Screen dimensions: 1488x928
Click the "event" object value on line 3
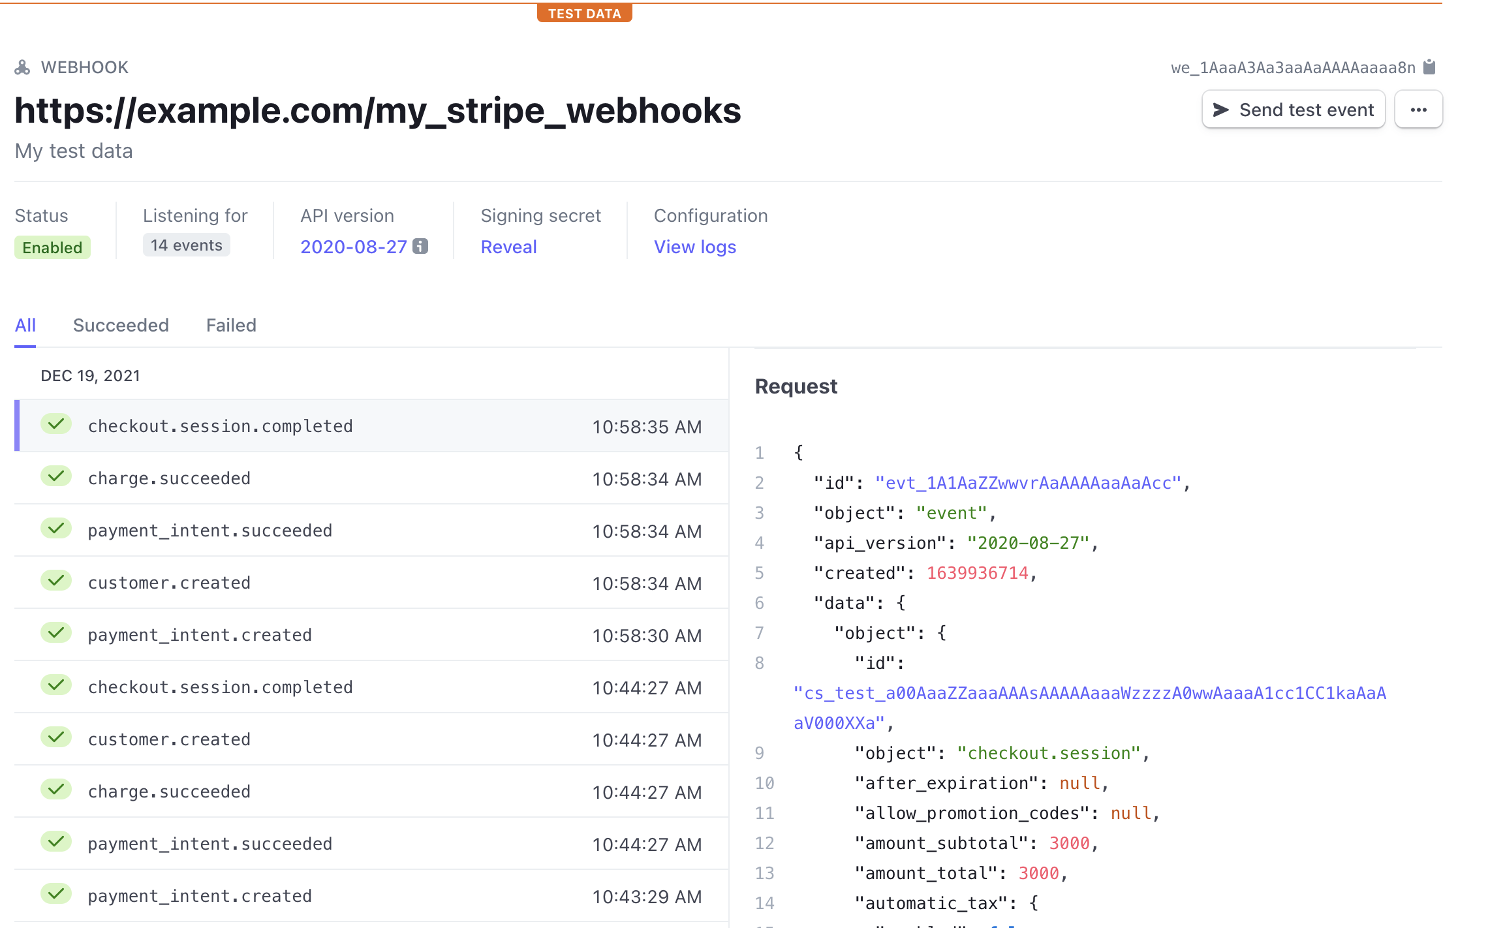(952, 513)
